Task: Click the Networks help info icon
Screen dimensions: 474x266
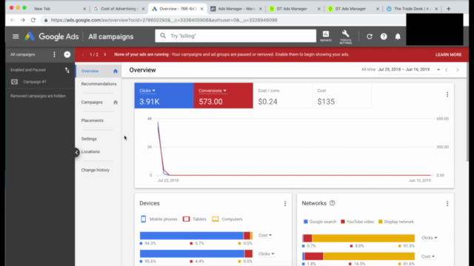Action: [333, 203]
